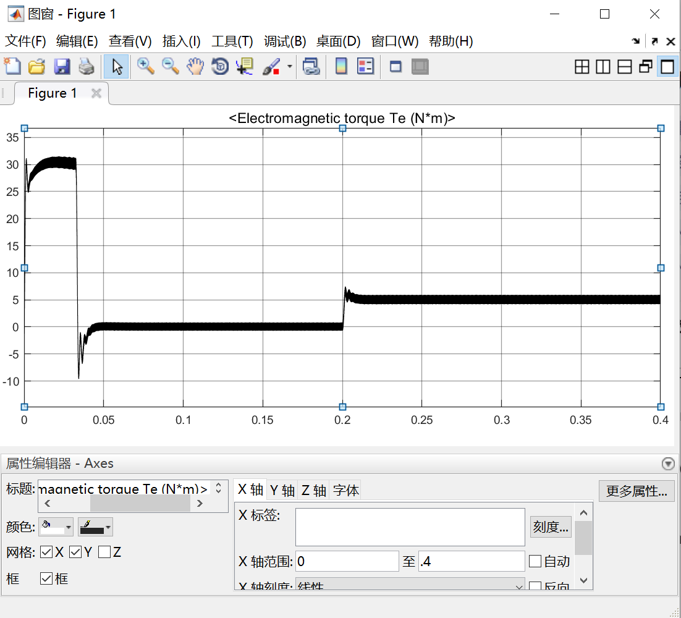Click property panel scroll up arrow

tap(584, 513)
